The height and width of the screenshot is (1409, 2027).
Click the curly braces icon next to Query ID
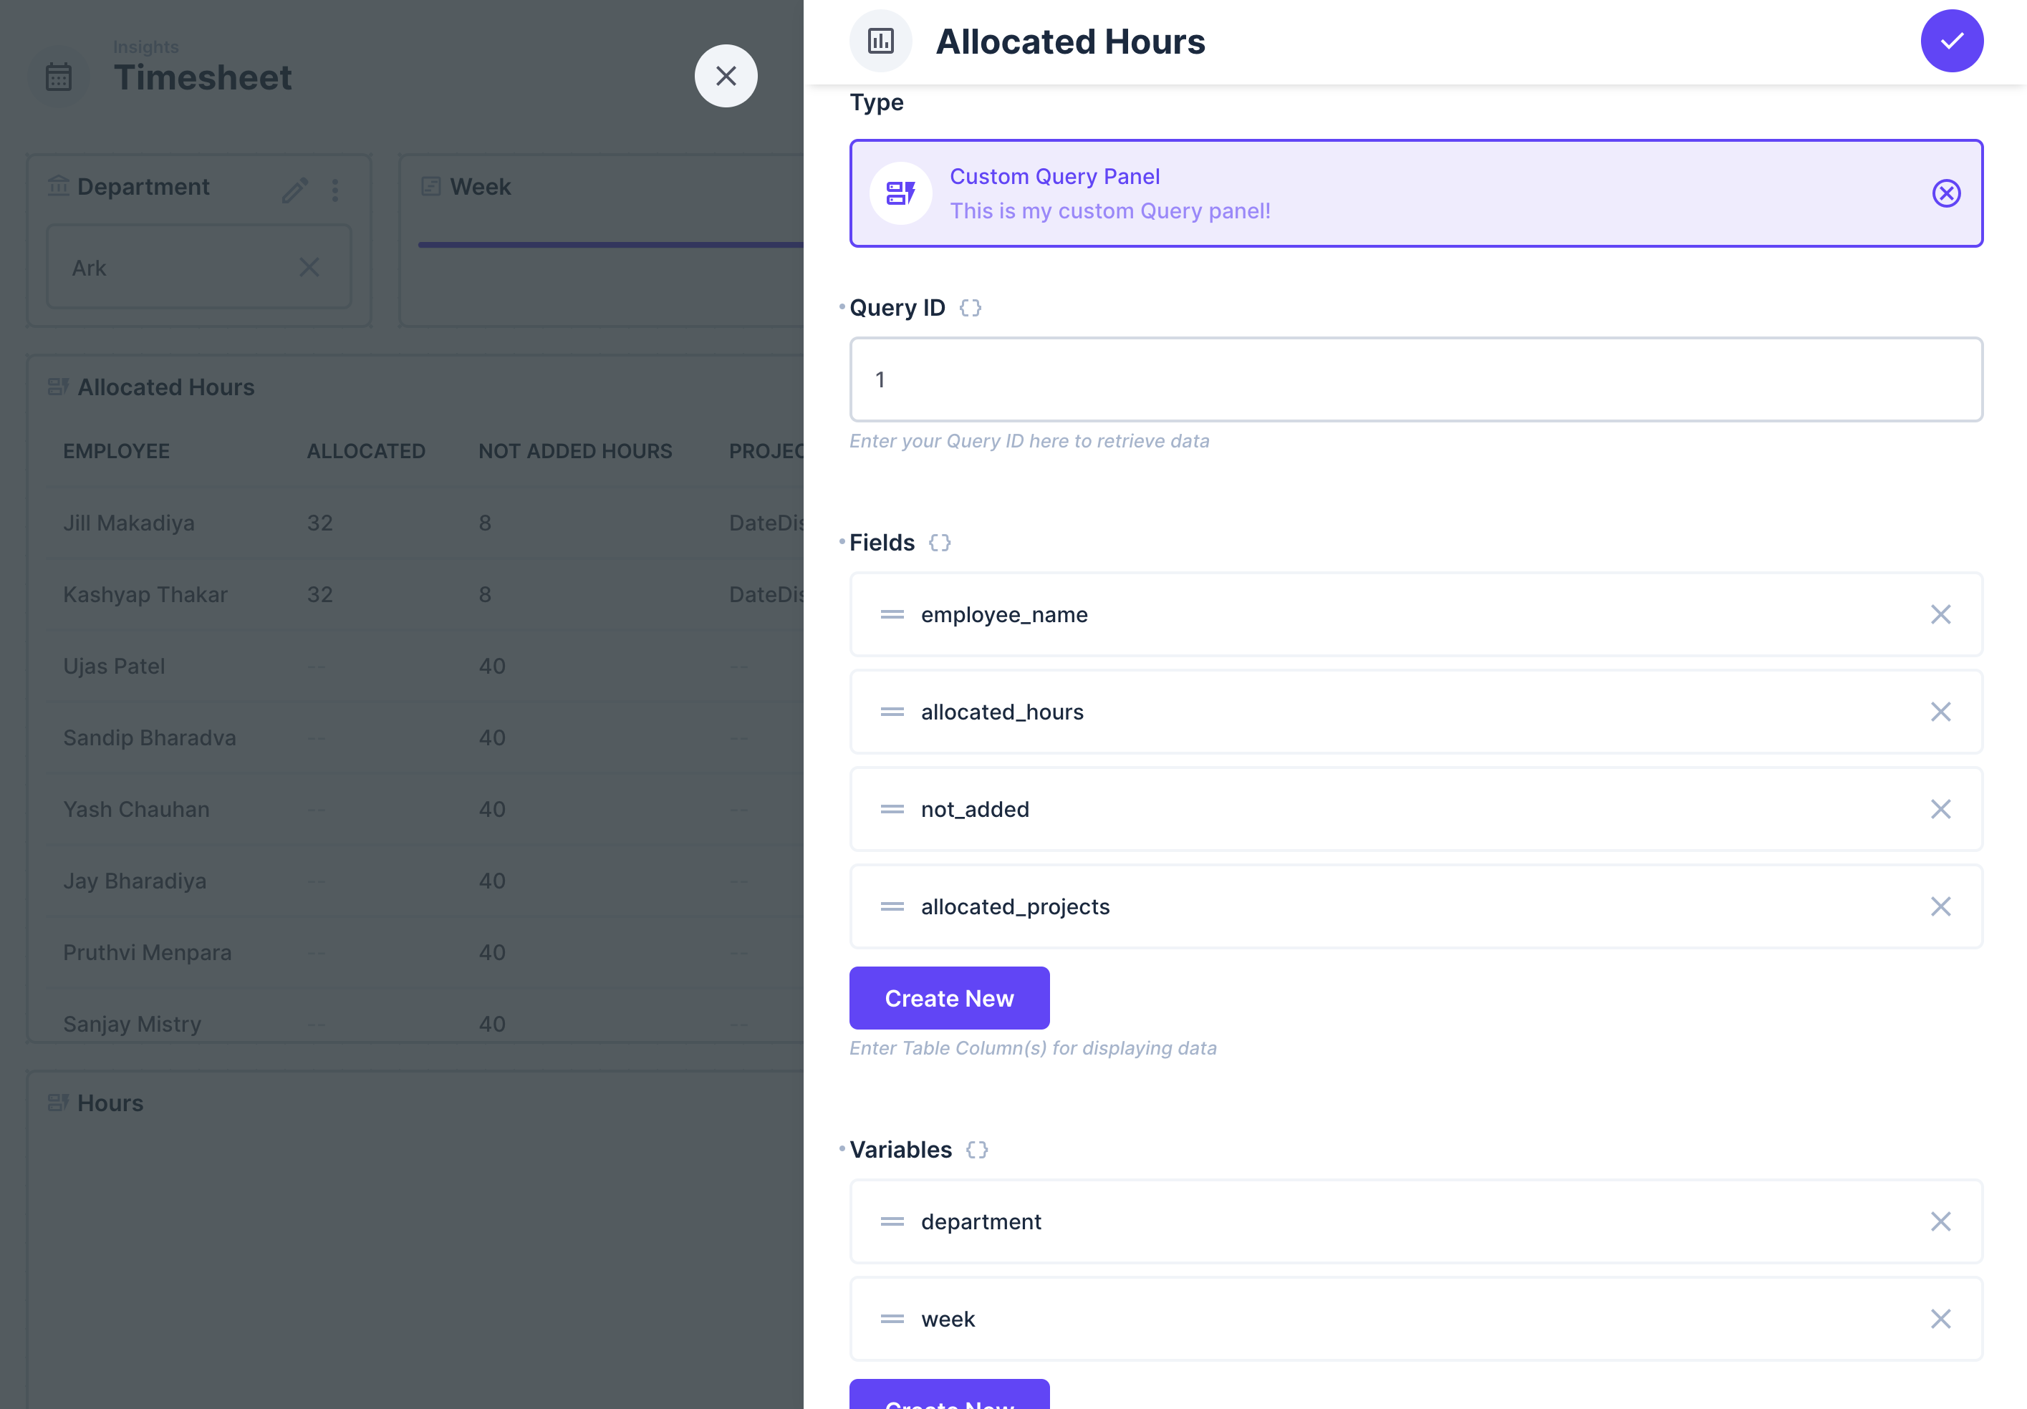point(971,308)
